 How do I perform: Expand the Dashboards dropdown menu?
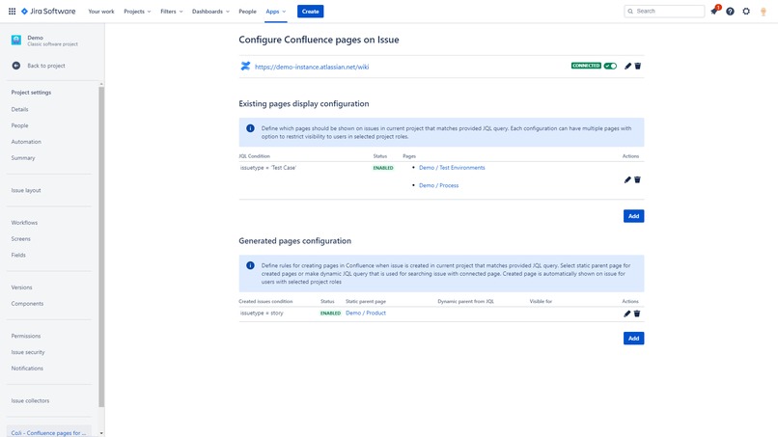click(210, 11)
